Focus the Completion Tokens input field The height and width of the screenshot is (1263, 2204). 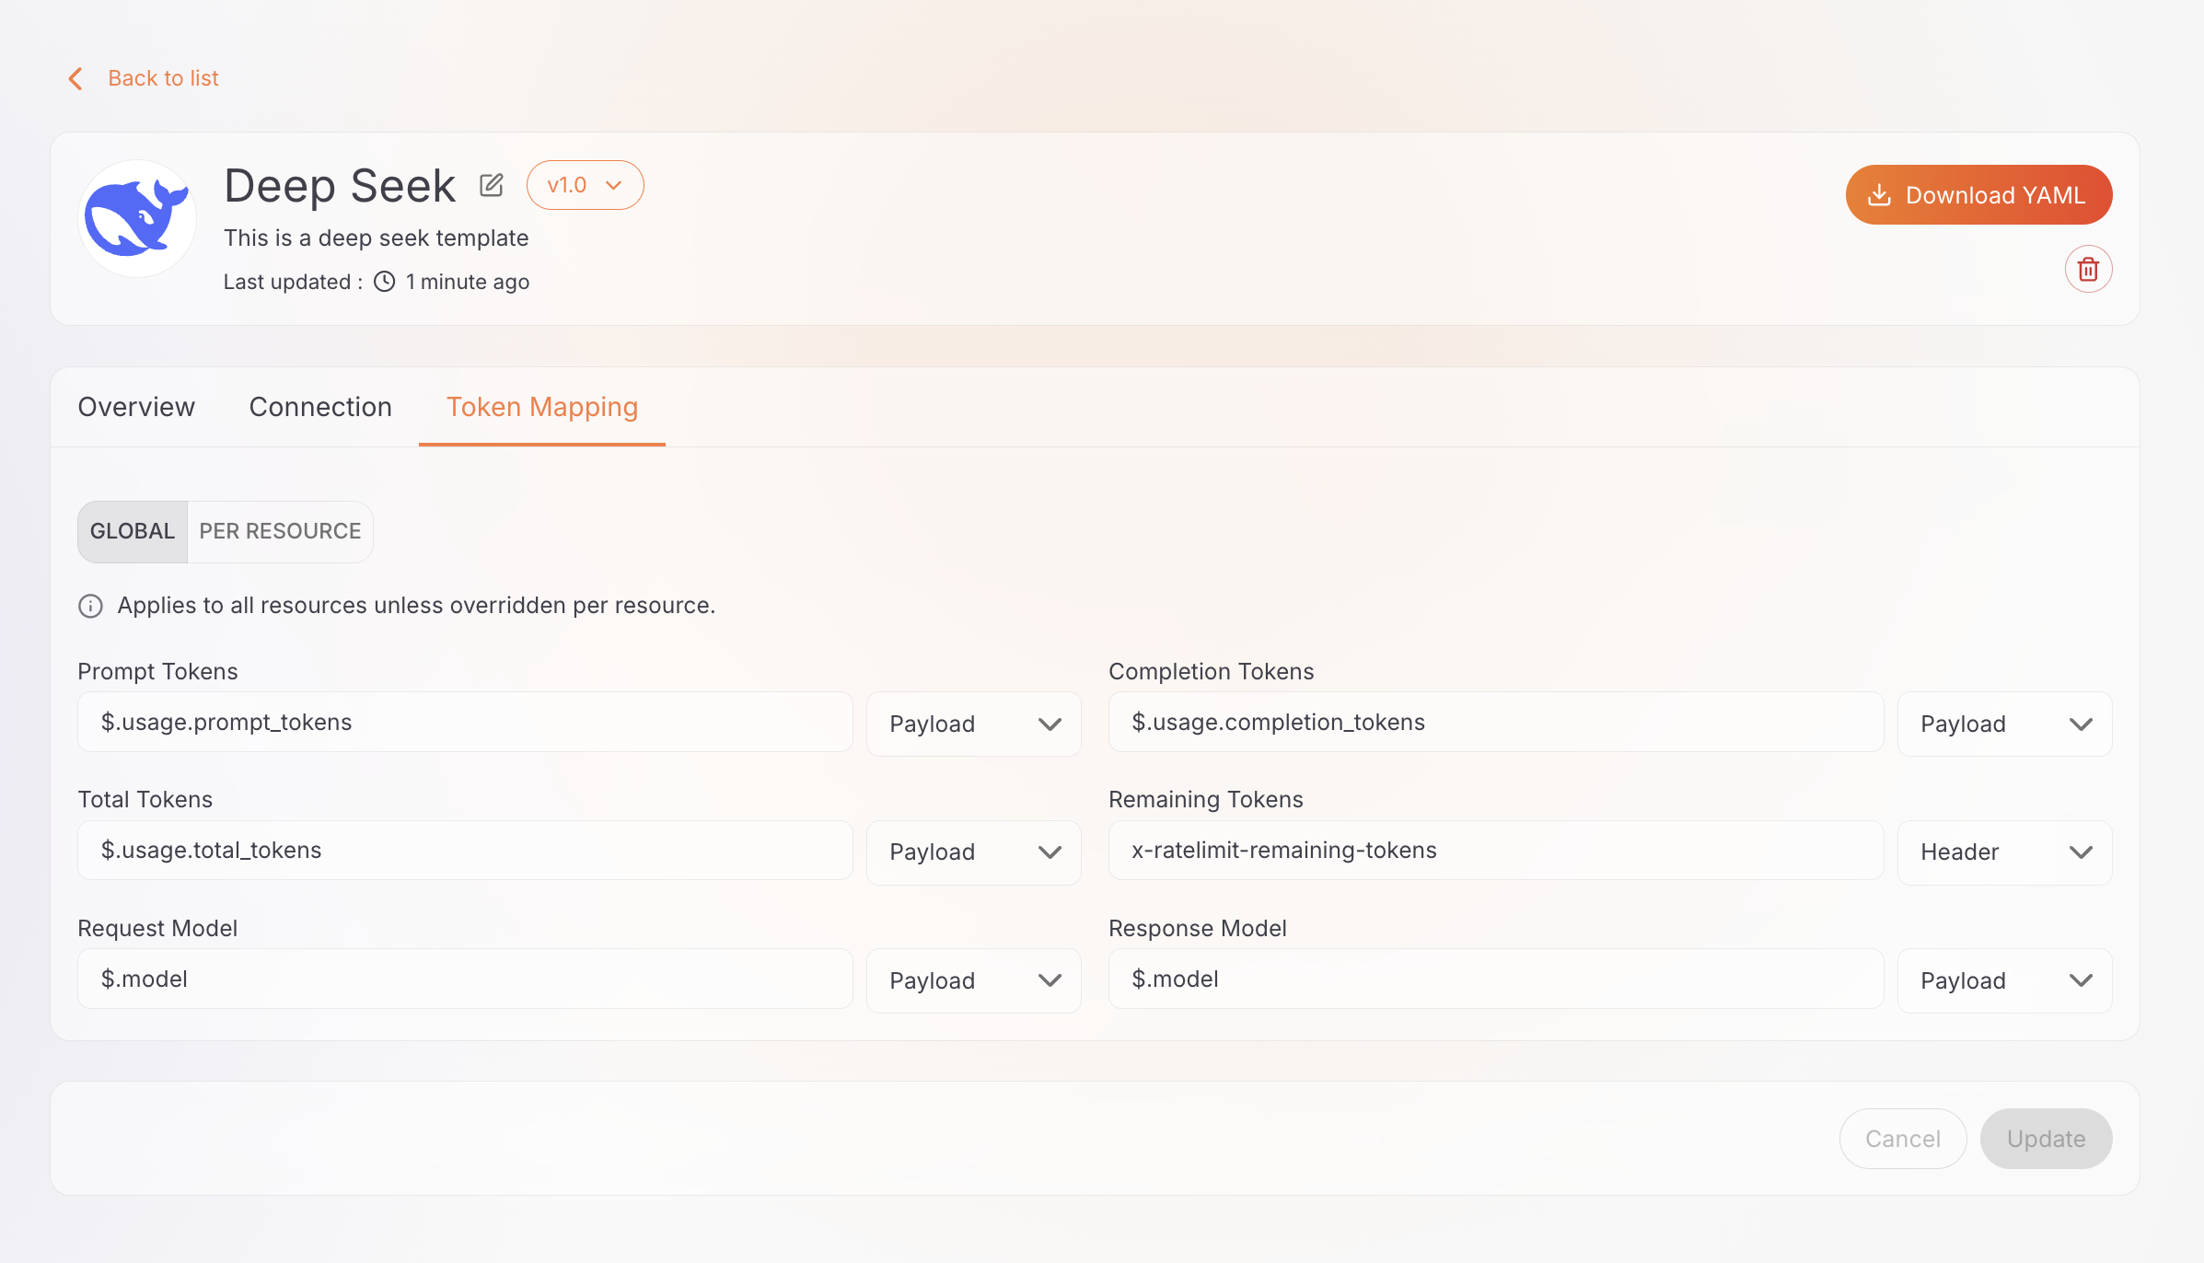click(1496, 723)
